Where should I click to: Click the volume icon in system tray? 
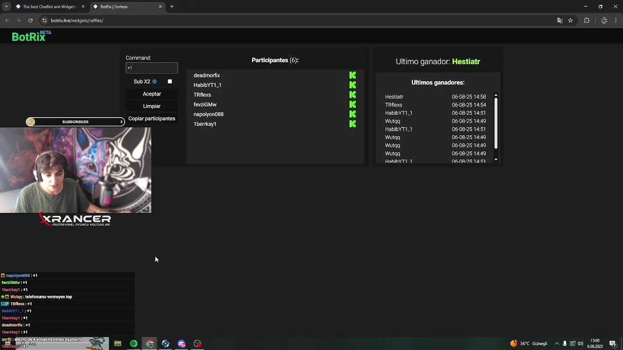(580, 344)
